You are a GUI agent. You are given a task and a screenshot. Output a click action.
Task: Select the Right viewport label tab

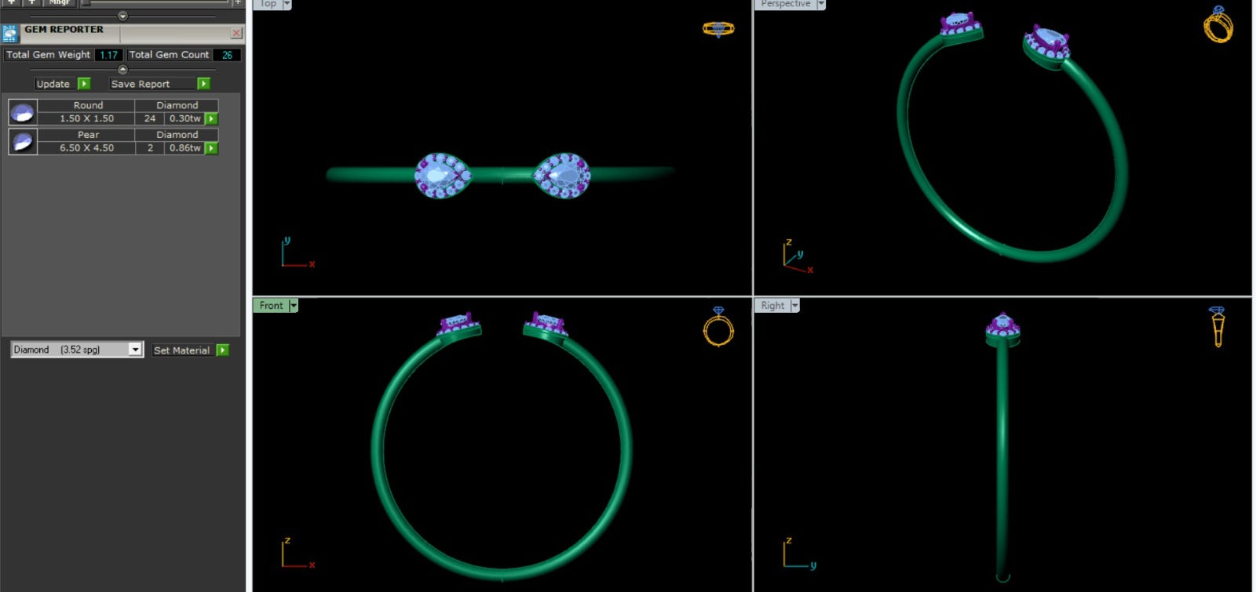(x=772, y=306)
